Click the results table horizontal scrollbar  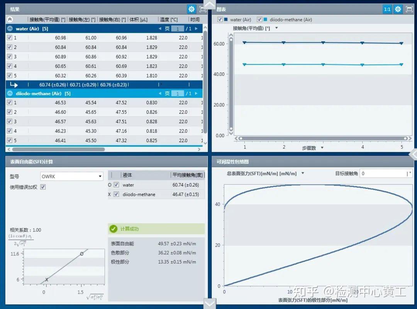click(x=59, y=149)
